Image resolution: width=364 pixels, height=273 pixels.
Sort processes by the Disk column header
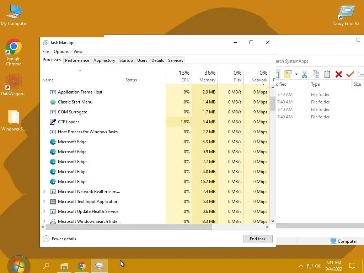point(231,76)
